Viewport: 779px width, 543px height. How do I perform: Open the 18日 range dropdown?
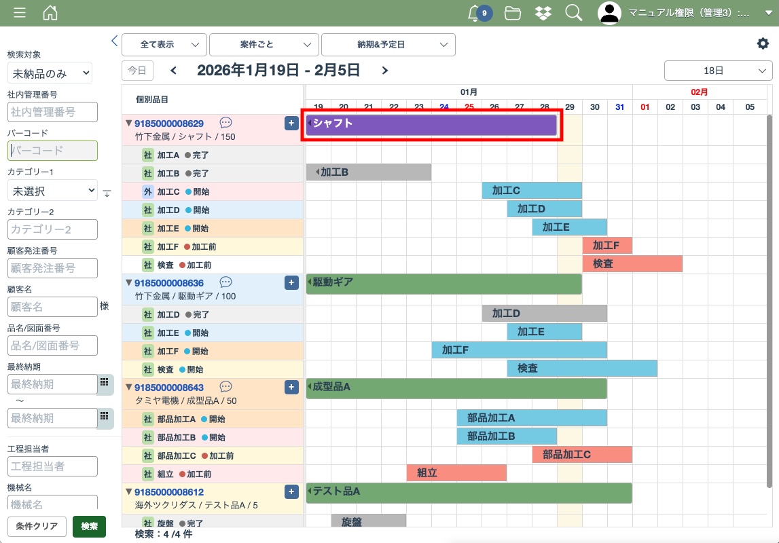[x=718, y=71]
